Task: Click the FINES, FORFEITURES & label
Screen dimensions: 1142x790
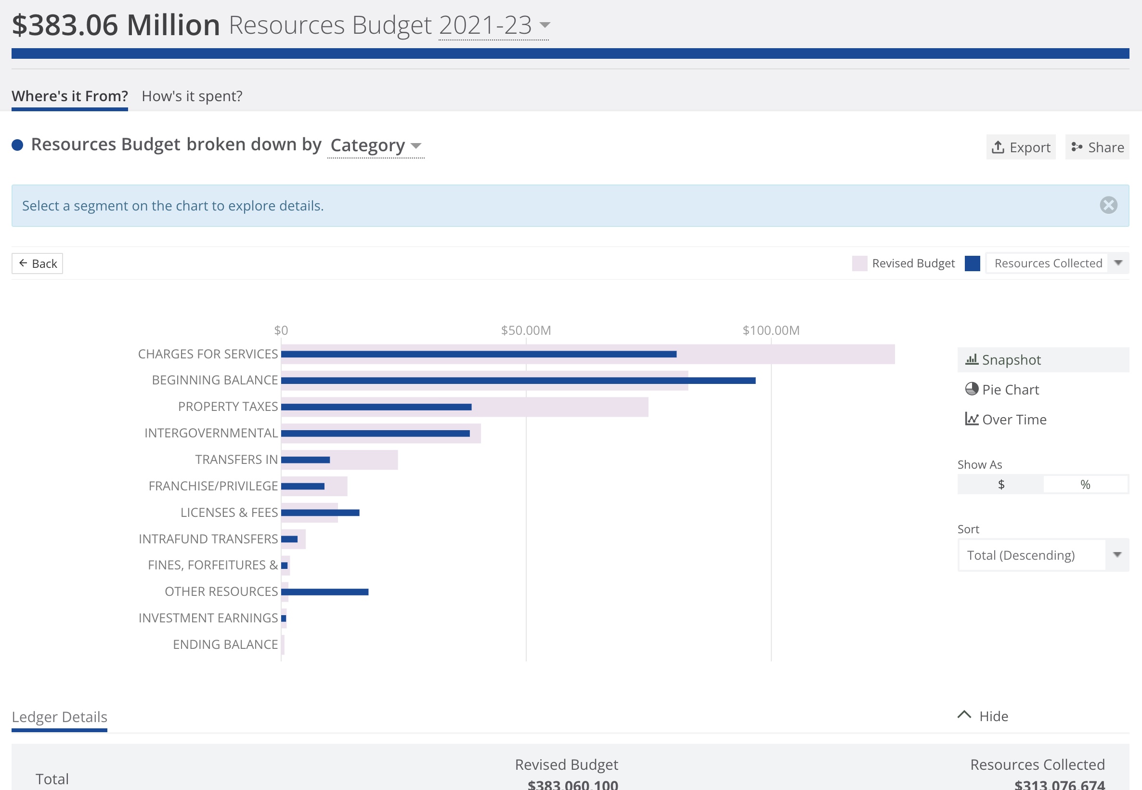Action: [x=213, y=565]
